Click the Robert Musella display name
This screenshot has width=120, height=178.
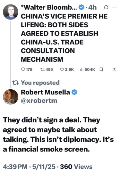(x=45, y=92)
